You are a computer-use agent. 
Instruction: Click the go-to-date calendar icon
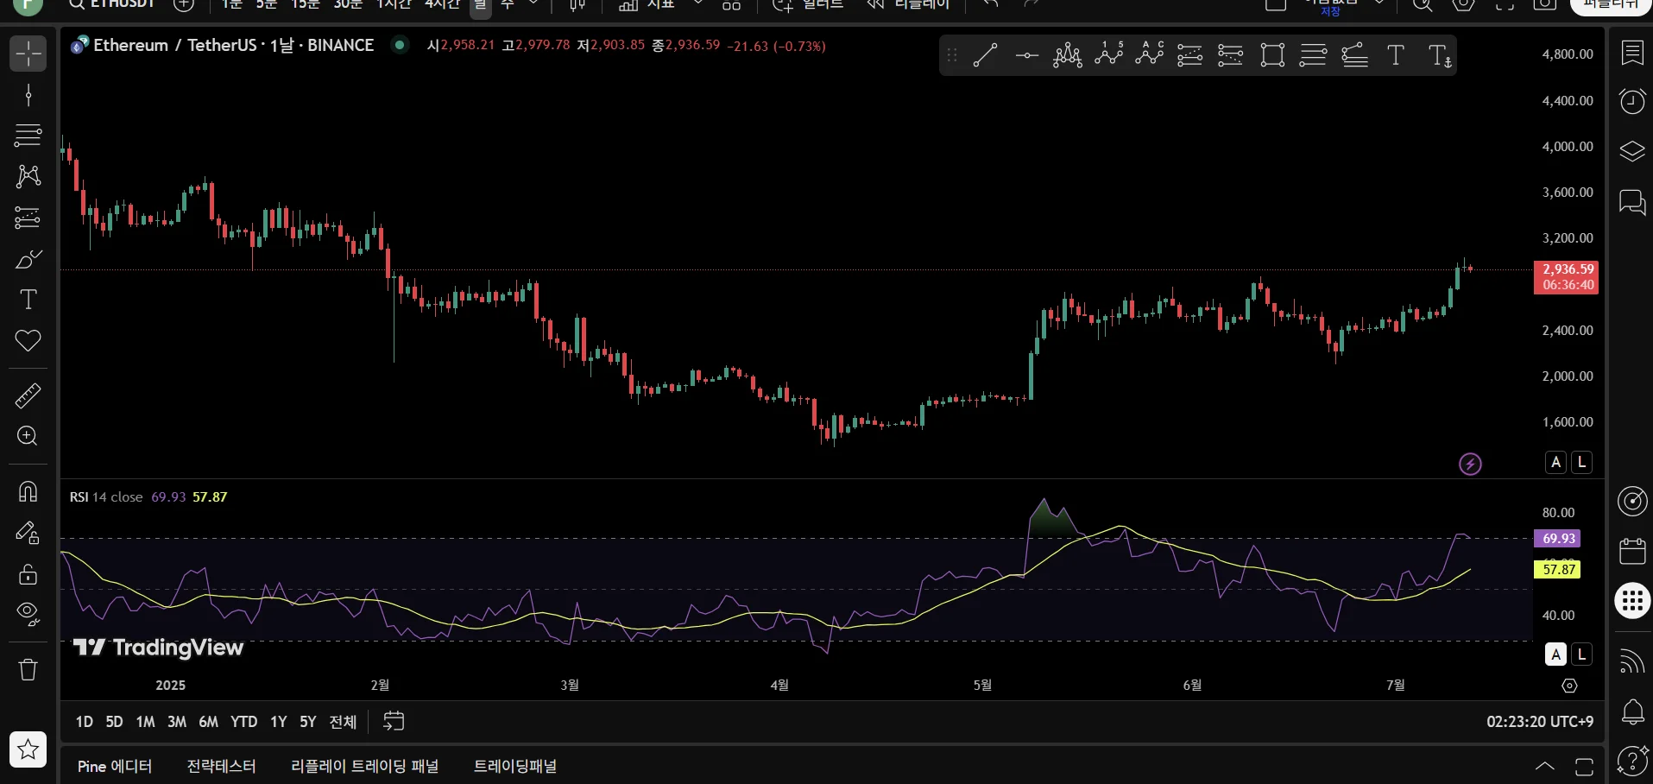[394, 721]
